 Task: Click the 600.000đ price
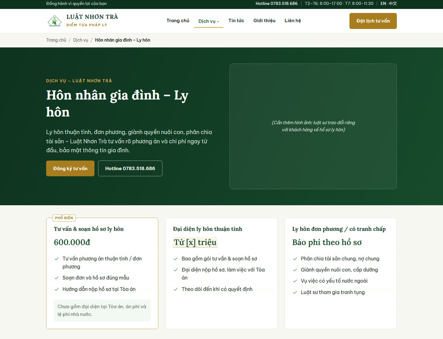pyautogui.click(x=72, y=243)
